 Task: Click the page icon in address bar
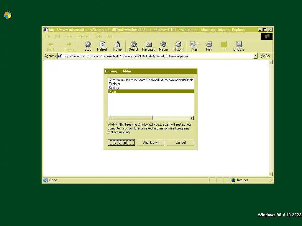tap(60, 56)
